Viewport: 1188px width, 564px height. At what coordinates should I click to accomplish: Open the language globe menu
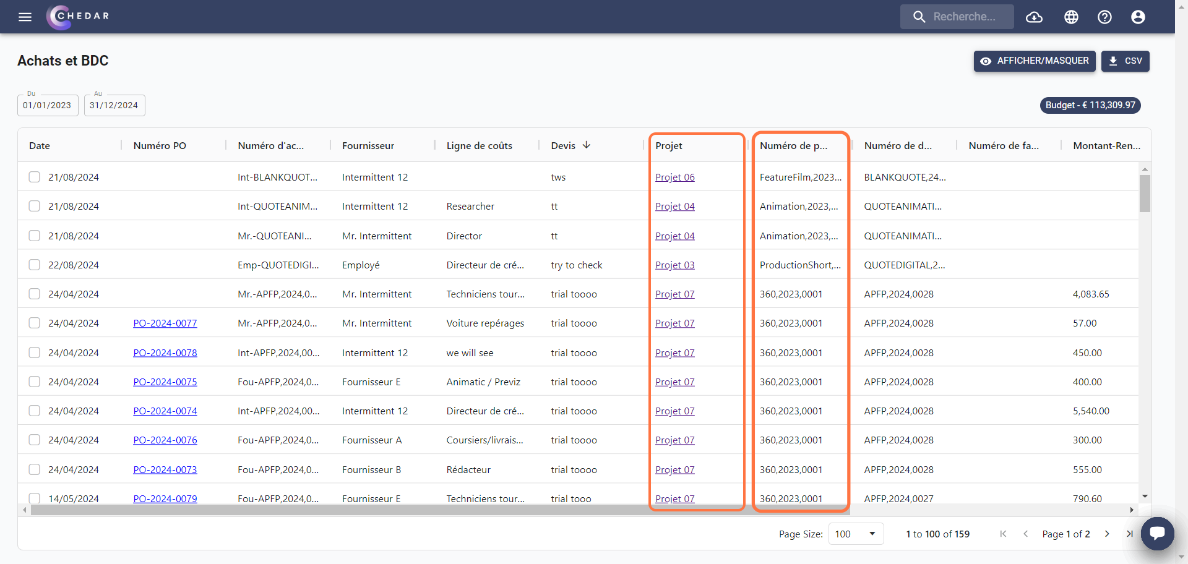tap(1071, 17)
